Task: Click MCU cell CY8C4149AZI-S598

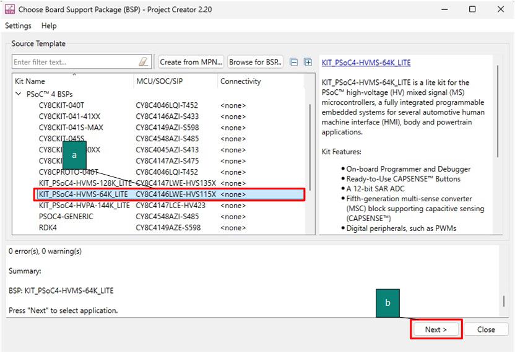Action: coord(167,128)
